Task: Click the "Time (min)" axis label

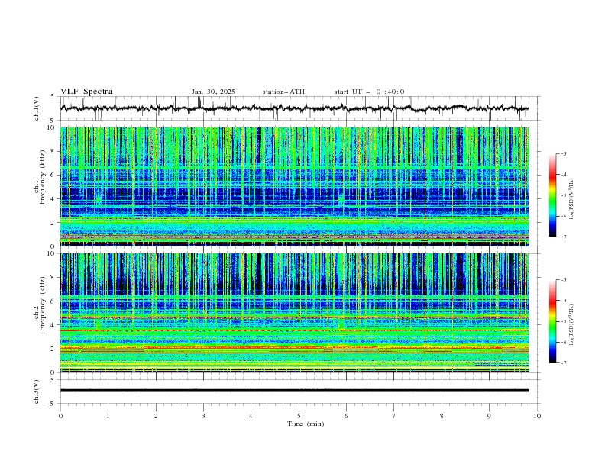Action: point(306,424)
